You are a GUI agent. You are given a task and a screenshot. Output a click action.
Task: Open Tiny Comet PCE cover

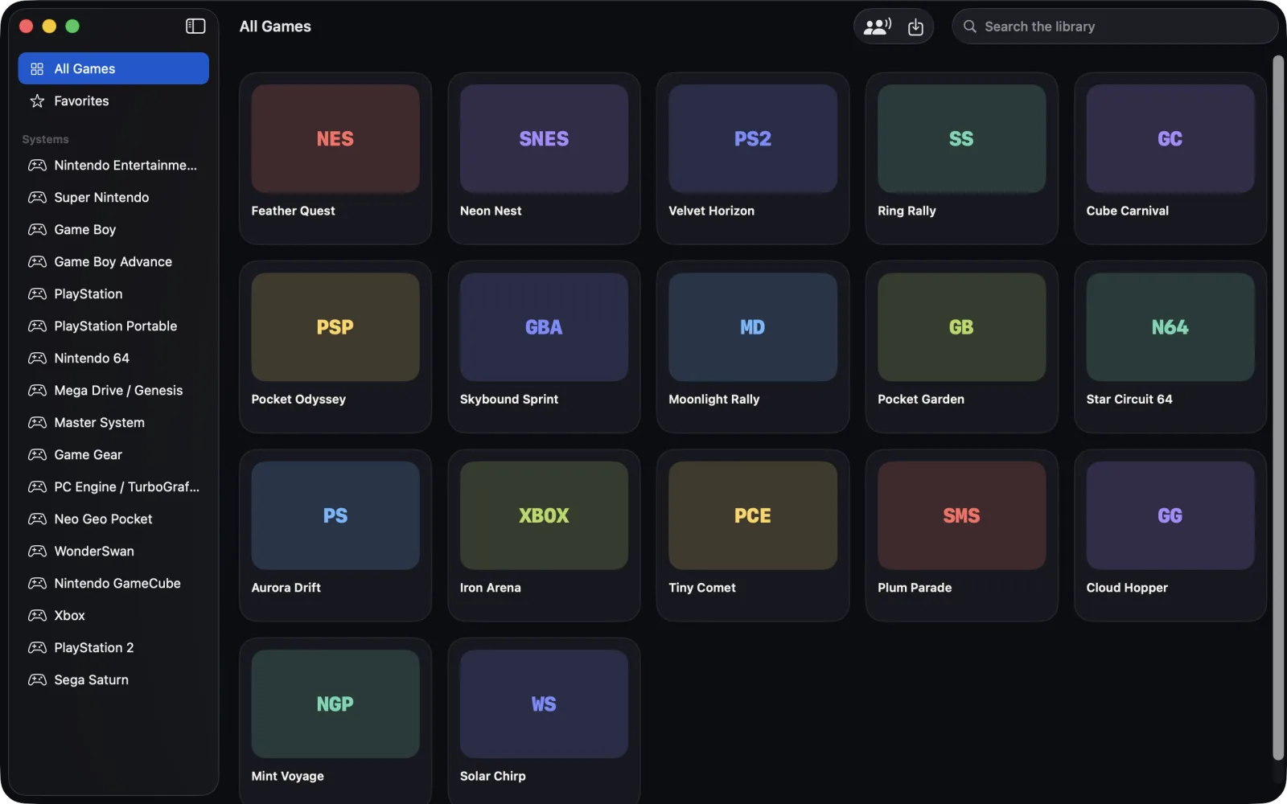[x=753, y=515]
